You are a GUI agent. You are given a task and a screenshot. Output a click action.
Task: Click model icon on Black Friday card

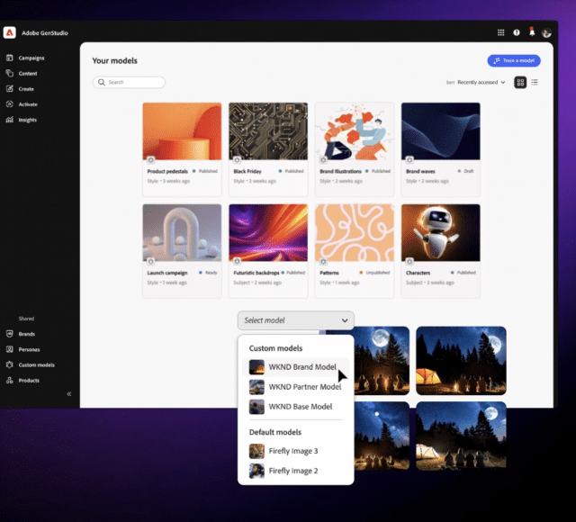(x=237, y=160)
